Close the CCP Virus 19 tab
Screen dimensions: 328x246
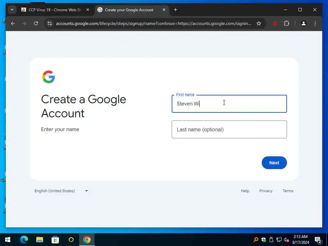click(88, 10)
